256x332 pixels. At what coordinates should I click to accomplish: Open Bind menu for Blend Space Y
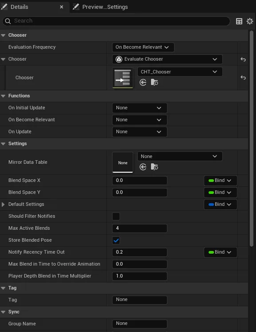click(x=220, y=193)
